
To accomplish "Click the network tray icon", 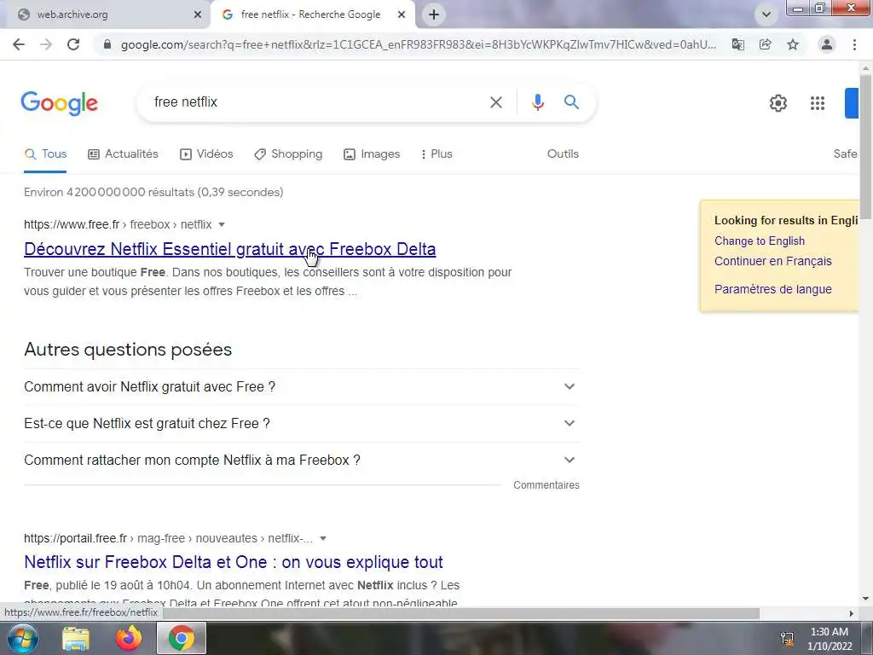I will pyautogui.click(x=787, y=639).
